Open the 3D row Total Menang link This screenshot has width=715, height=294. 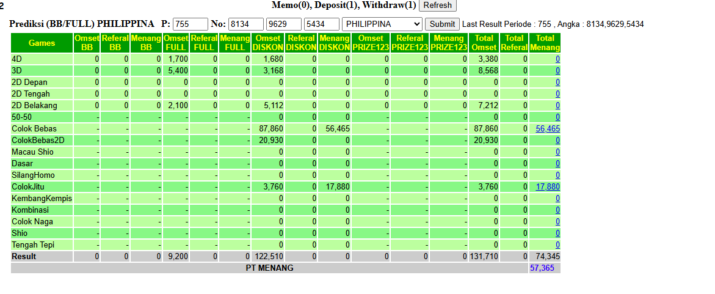(x=557, y=71)
